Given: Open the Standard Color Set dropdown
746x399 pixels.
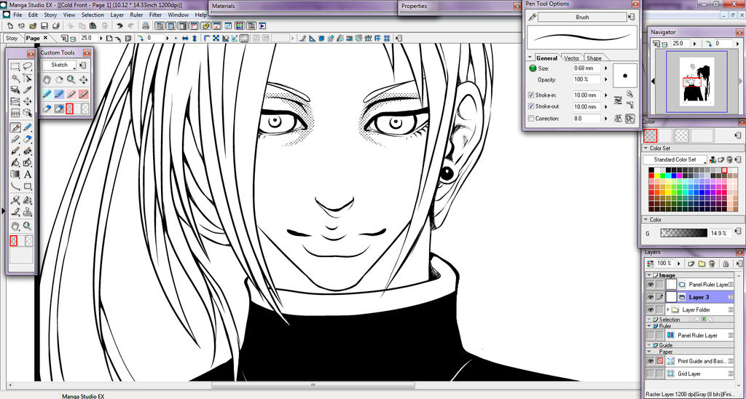Looking at the screenshot, I should [675, 159].
